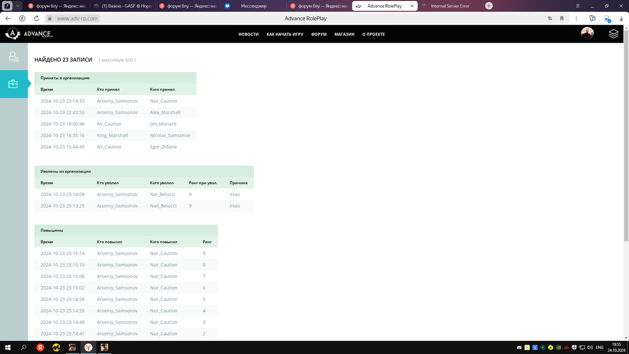Open the red Yandex app in taskbar
Viewport: 629px width, 354px height.
(x=40, y=347)
